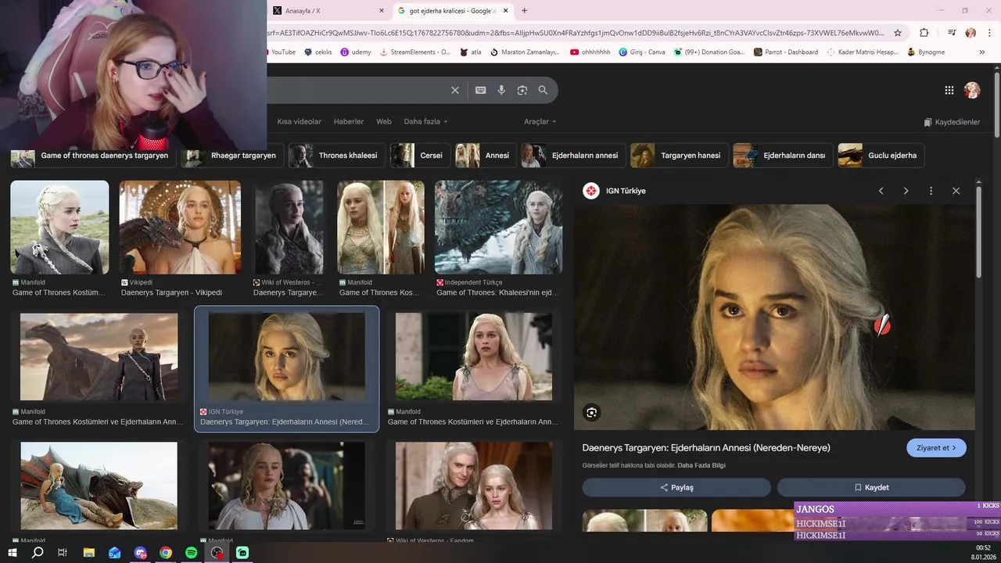Expand the Daha fazla dropdown
The height and width of the screenshot is (563, 1001).
tap(425, 121)
